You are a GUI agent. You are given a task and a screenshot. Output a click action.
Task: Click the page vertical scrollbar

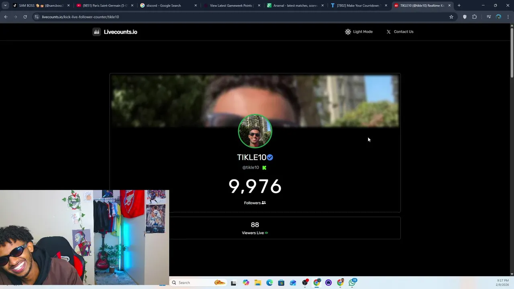pos(512,52)
